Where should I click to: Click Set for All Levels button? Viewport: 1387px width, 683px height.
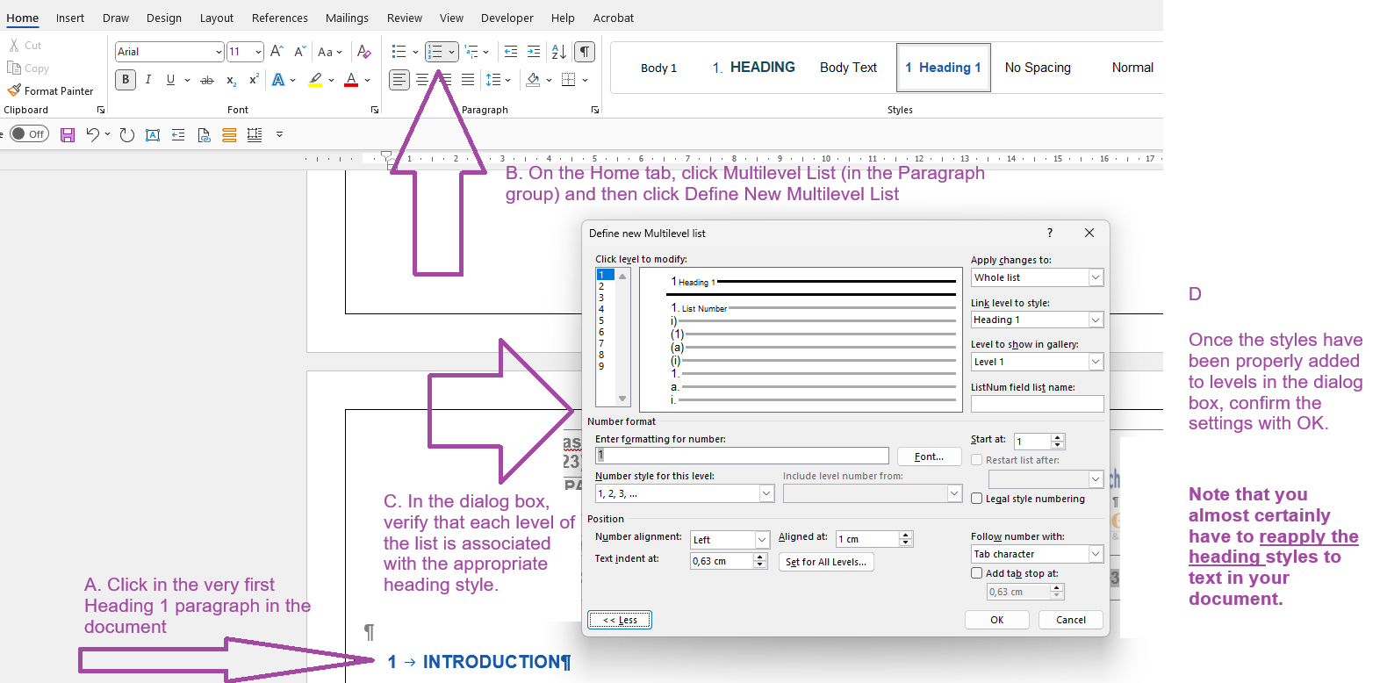coord(826,562)
